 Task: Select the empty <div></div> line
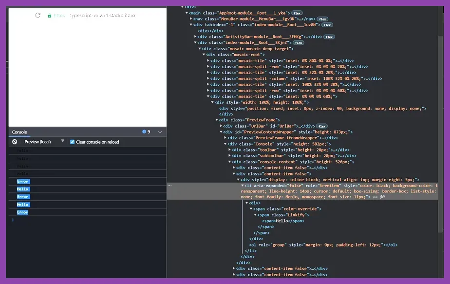[210, 31]
